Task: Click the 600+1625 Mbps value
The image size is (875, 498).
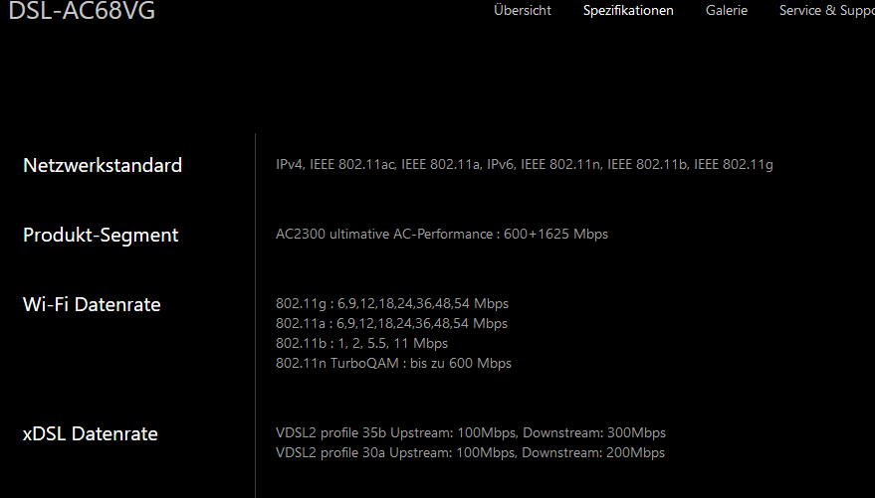Action: coord(555,234)
